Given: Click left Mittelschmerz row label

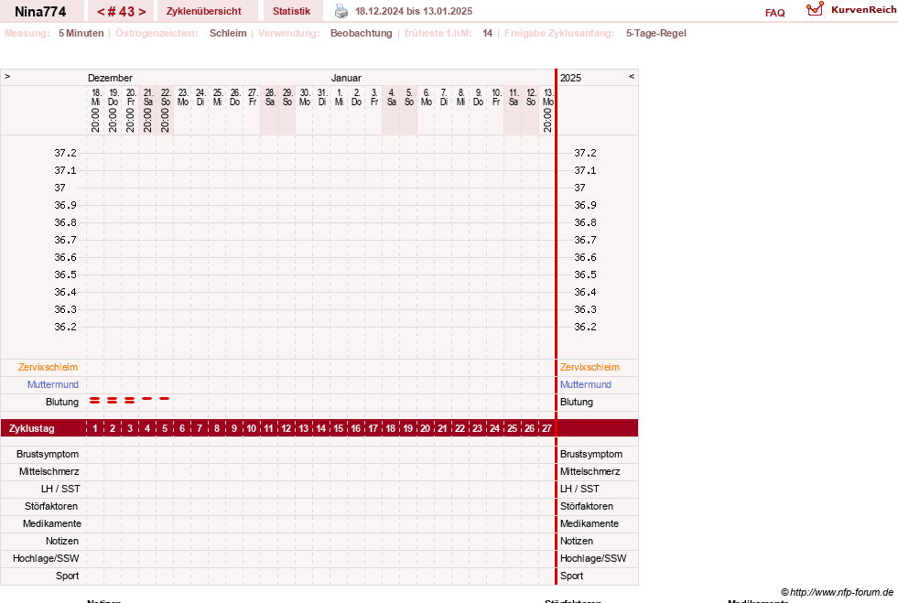Looking at the screenshot, I should click(x=49, y=471).
